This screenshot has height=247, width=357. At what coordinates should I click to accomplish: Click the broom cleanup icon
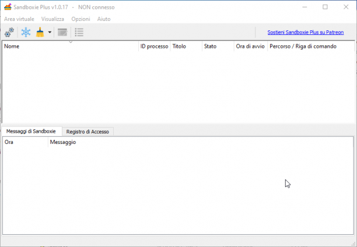coord(40,32)
